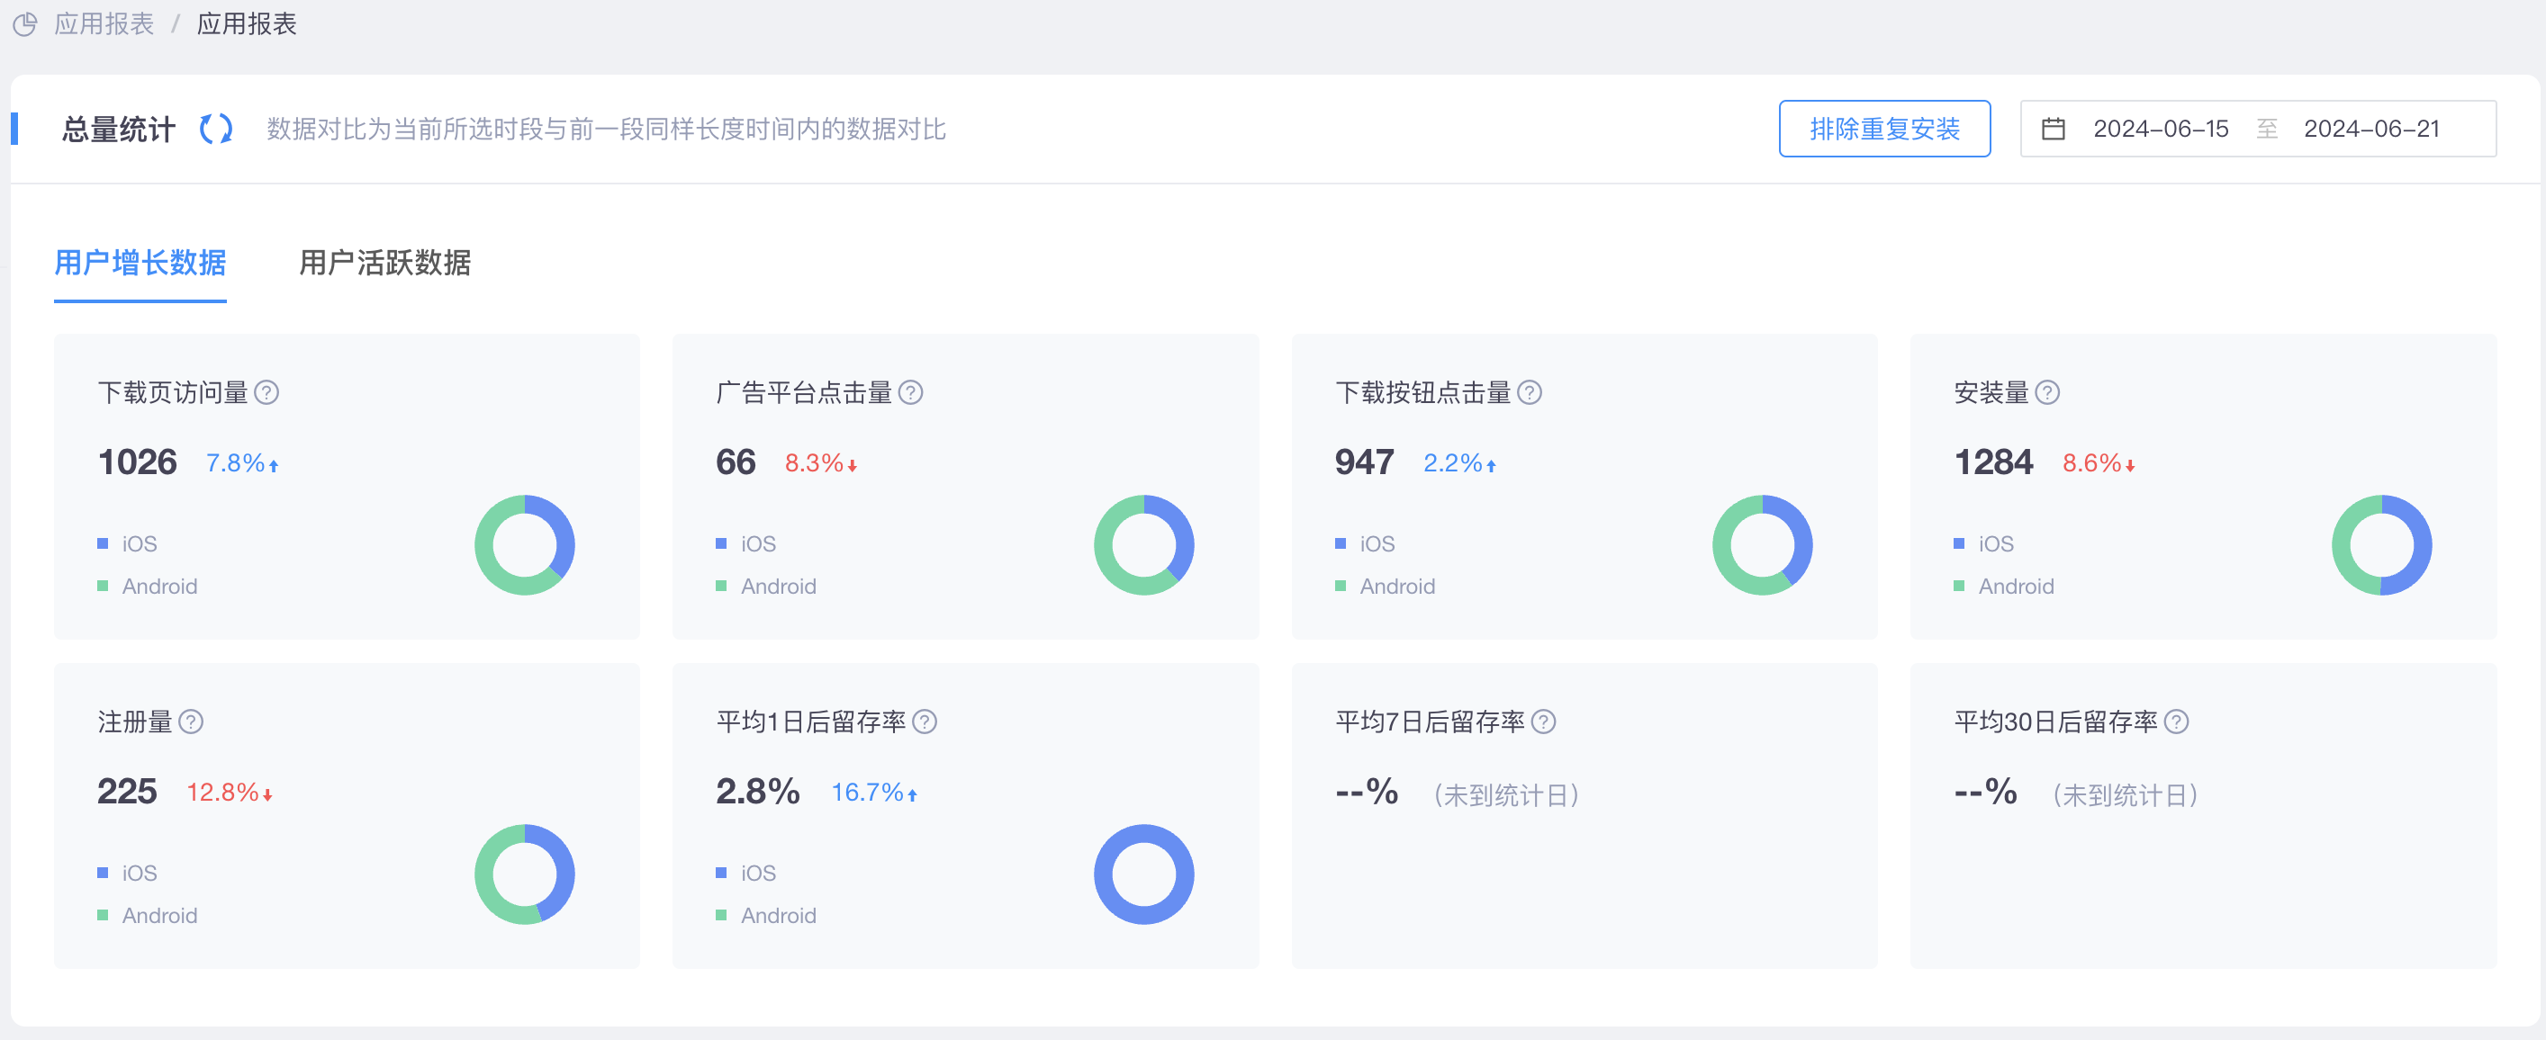2546x1040 pixels.
Task: Toggle Android legend in 平均1日后留存率 card
Action: 766,915
